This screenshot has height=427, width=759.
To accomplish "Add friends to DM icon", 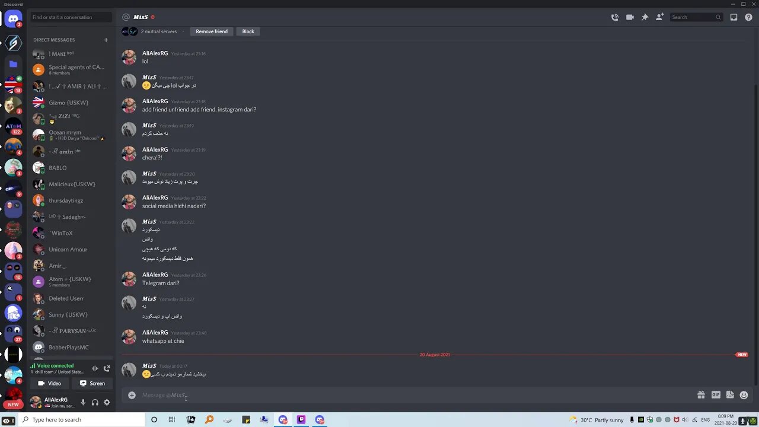I will [659, 17].
